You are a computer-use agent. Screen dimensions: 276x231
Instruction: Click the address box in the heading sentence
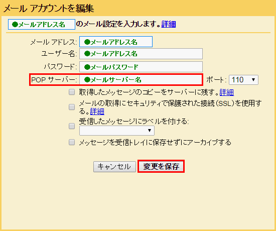point(42,24)
